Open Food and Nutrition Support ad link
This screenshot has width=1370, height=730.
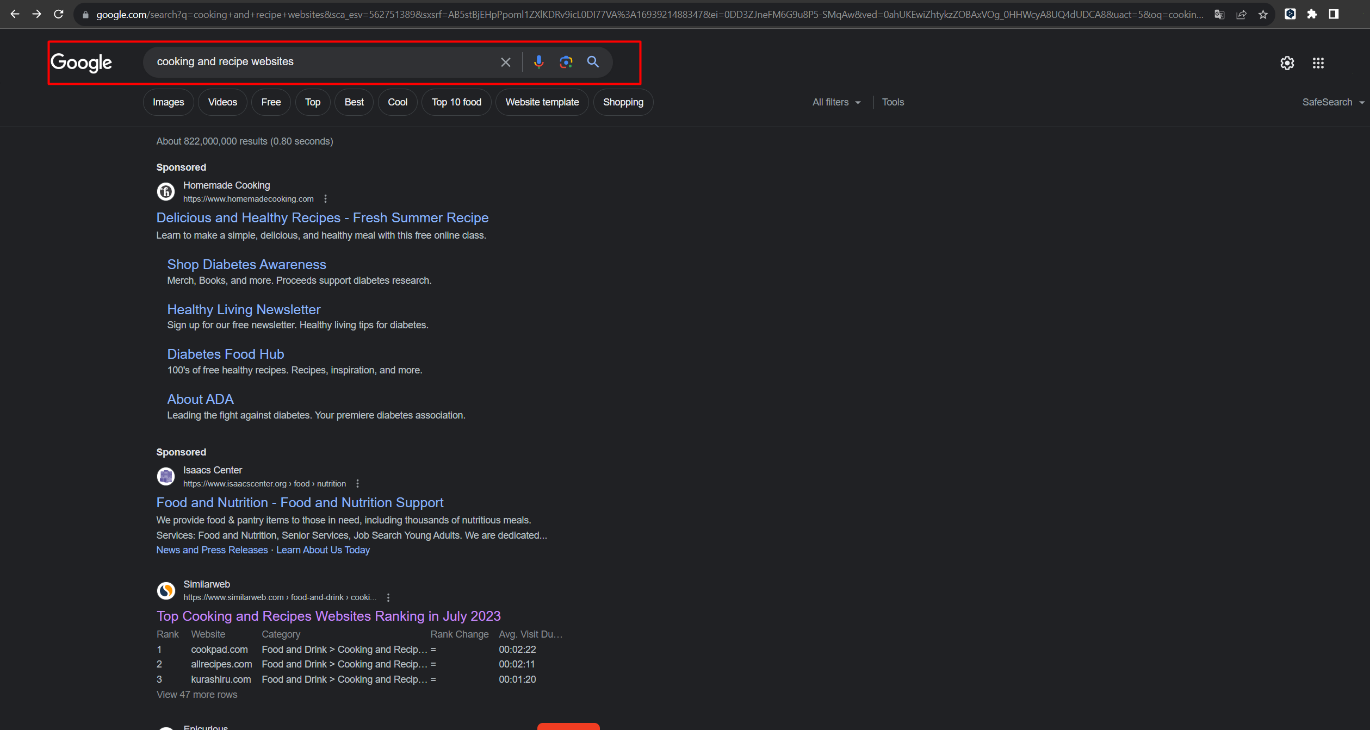coord(300,503)
